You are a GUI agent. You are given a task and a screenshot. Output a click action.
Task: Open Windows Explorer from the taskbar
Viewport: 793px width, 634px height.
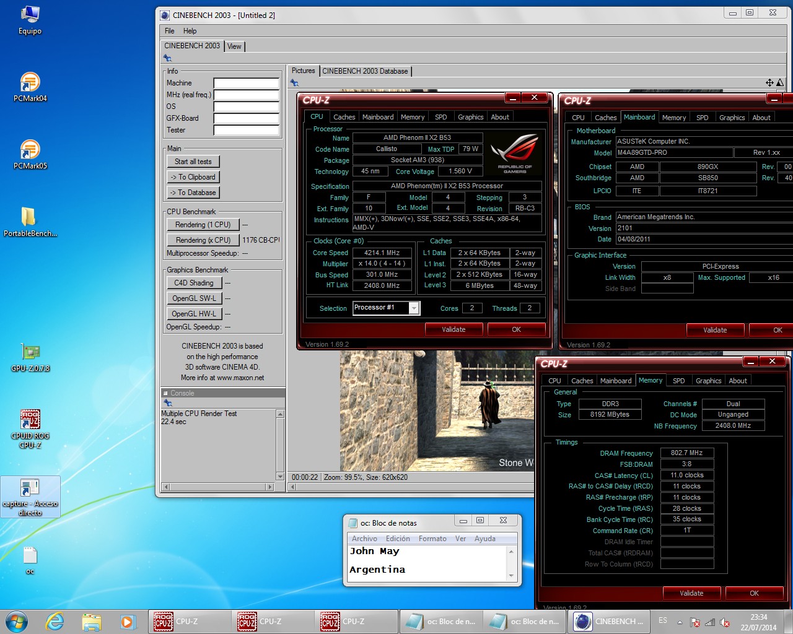pos(91,622)
